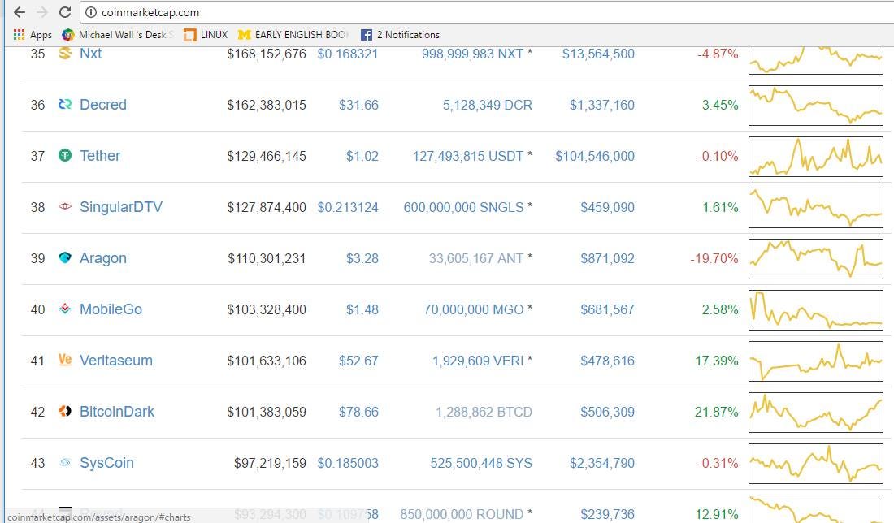Click Decred price $31.66
Viewport: 894px width, 523px height.
(358, 106)
